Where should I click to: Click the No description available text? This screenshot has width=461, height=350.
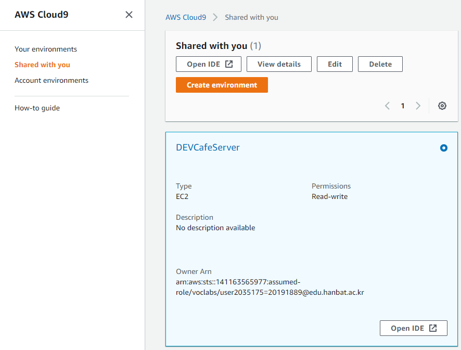click(215, 228)
